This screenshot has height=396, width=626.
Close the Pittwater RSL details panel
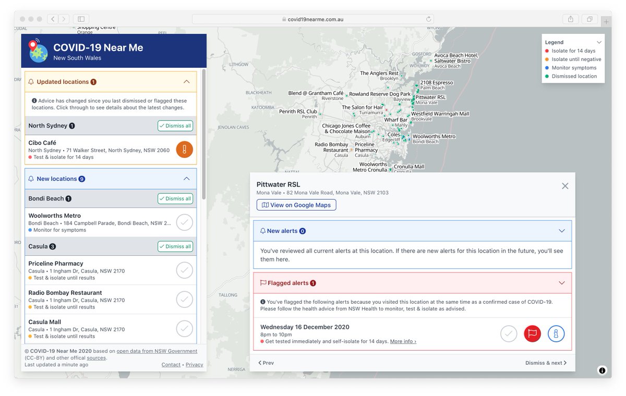point(565,186)
